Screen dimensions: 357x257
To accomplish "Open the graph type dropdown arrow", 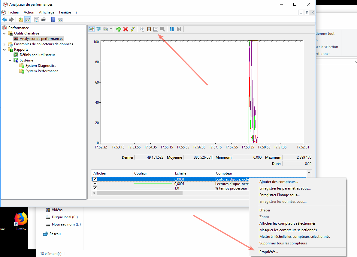I will pos(111,29).
